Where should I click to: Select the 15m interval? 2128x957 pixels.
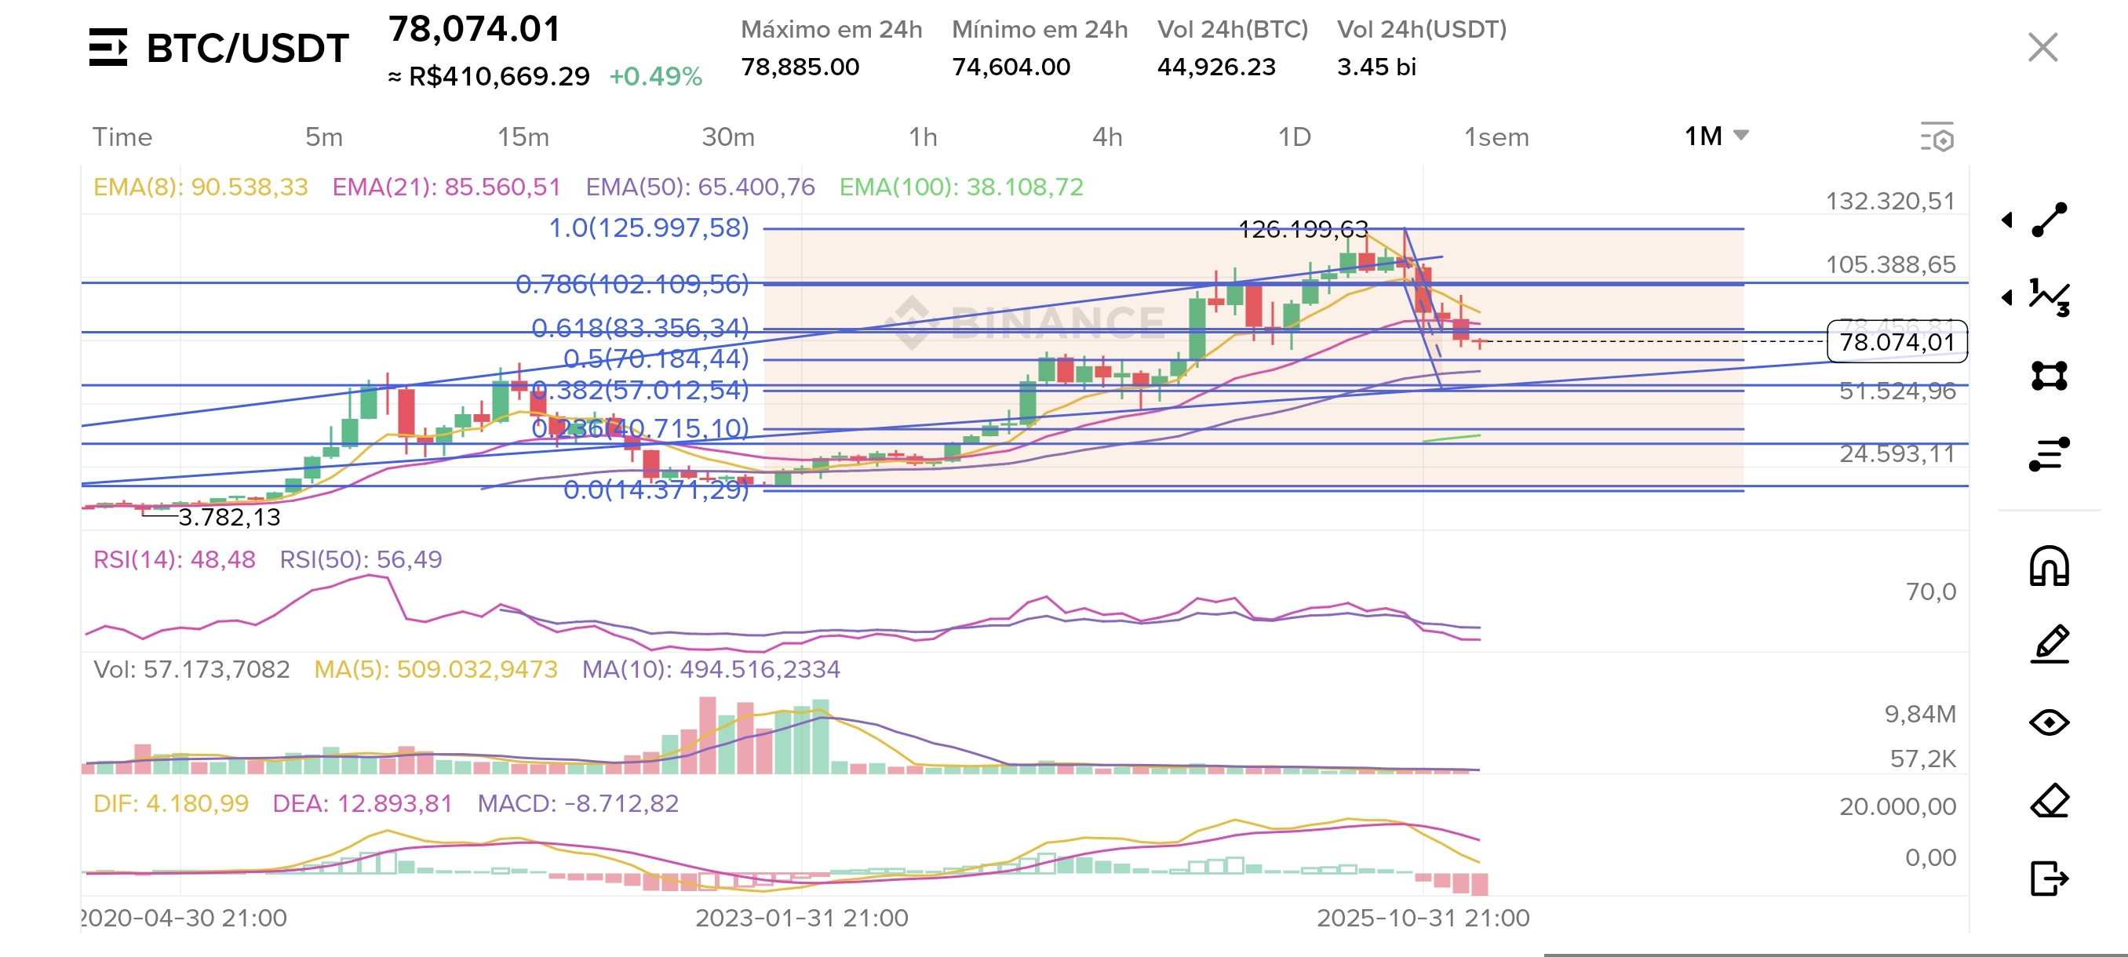(x=523, y=137)
